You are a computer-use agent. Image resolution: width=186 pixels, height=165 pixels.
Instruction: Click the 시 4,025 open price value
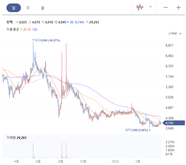(21, 22)
